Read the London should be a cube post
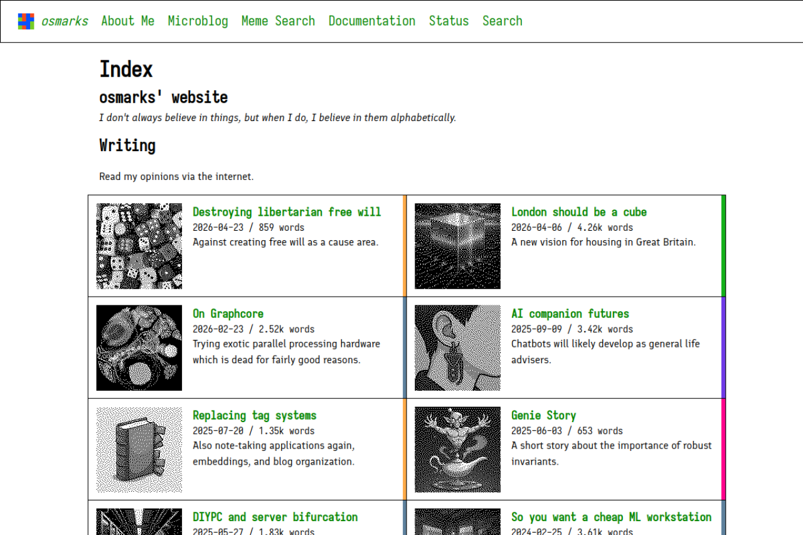803x535 pixels. [579, 212]
